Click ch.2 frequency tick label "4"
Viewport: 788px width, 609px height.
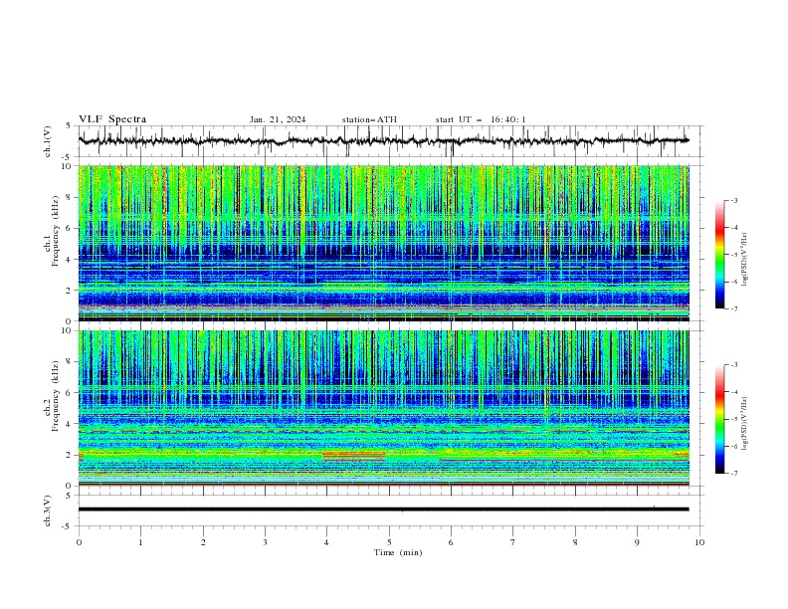tap(71, 424)
